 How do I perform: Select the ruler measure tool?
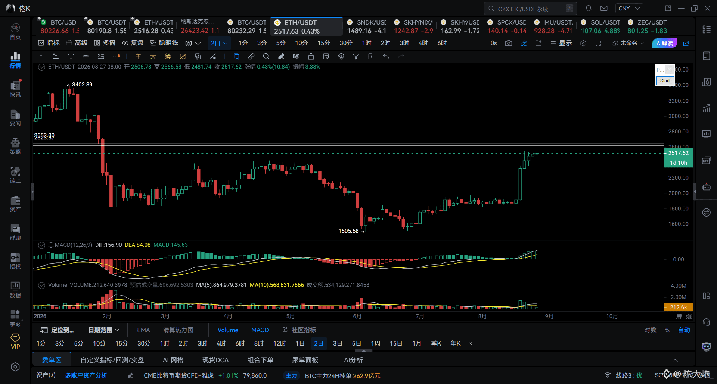pos(251,56)
